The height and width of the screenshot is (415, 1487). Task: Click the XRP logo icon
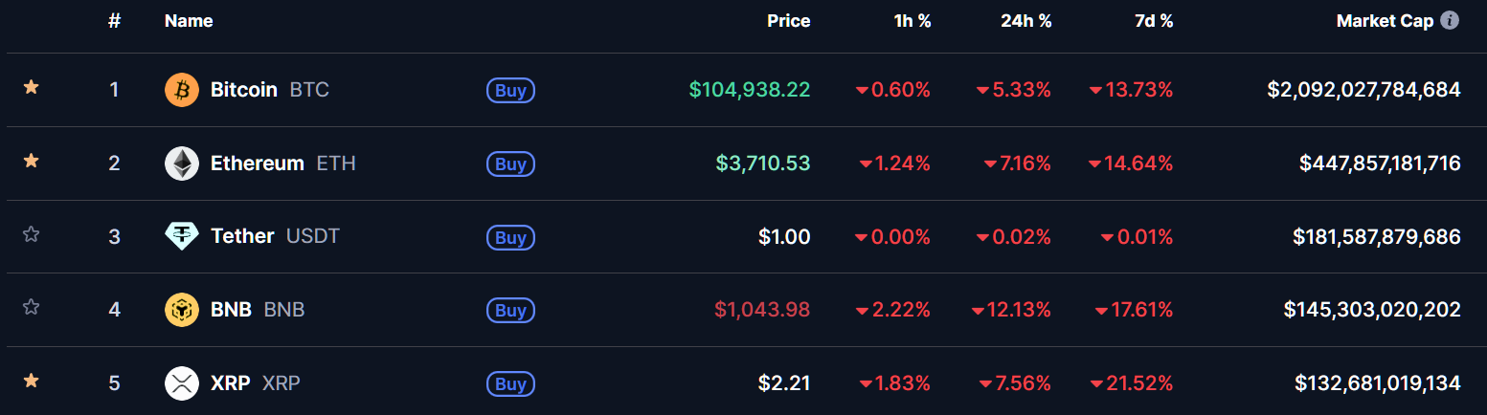click(x=182, y=383)
